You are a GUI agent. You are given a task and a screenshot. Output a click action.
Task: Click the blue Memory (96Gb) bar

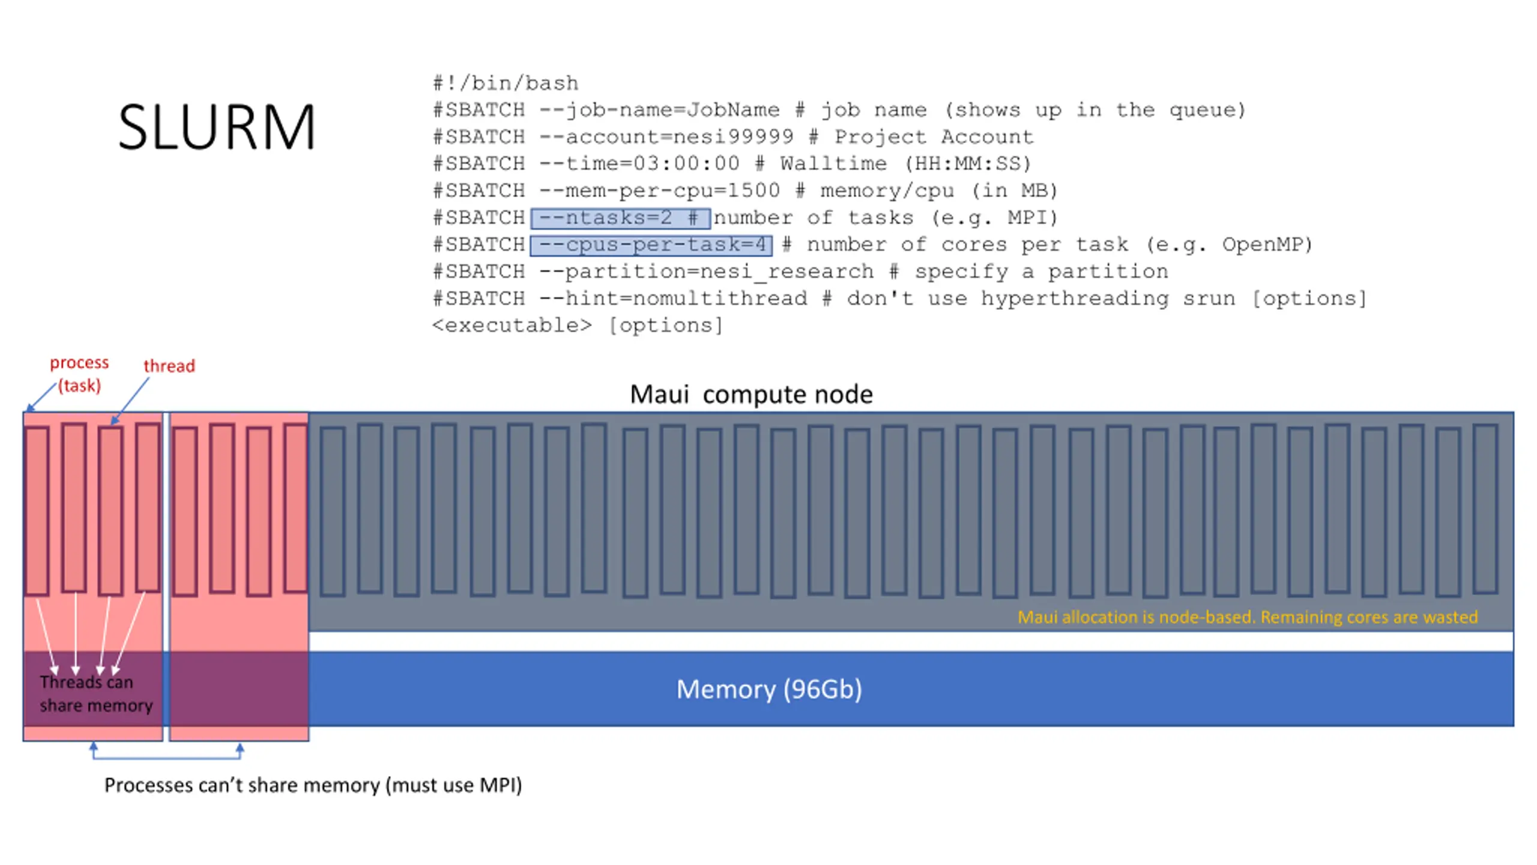click(x=911, y=688)
